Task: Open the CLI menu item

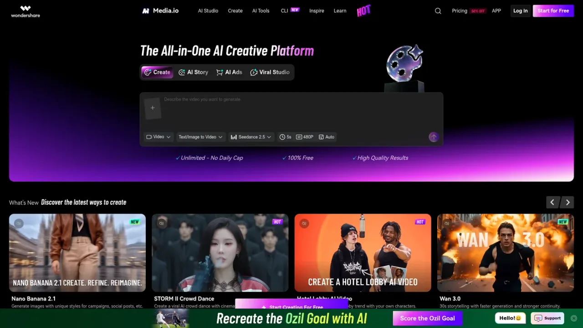Action: (x=285, y=10)
